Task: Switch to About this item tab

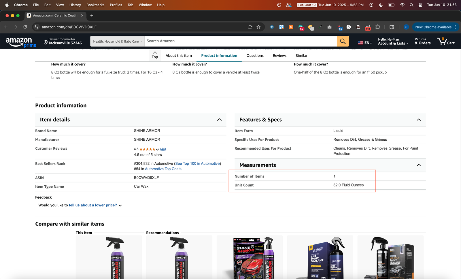Action: click(x=179, y=56)
